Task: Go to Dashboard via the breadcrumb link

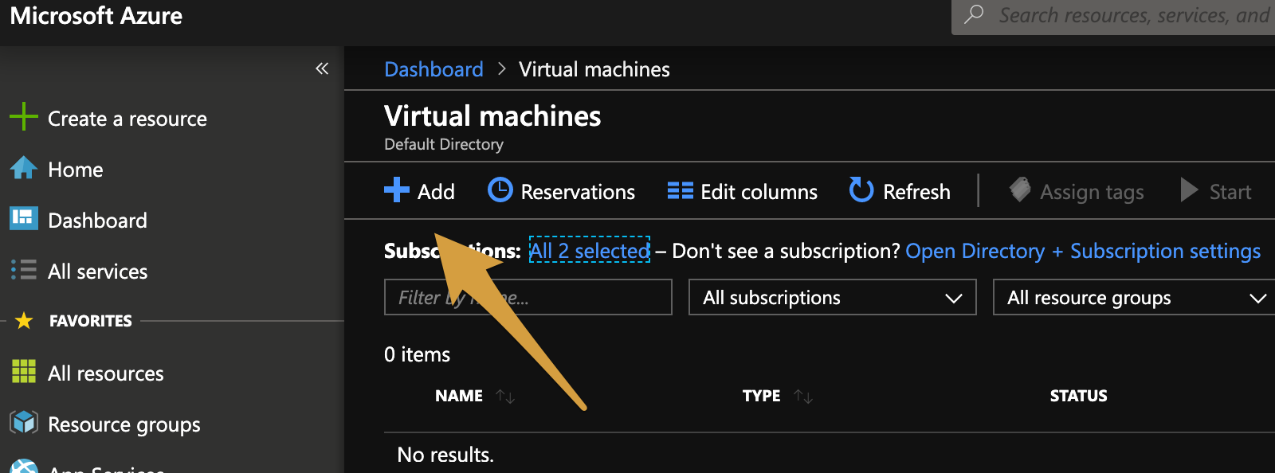Action: point(433,69)
